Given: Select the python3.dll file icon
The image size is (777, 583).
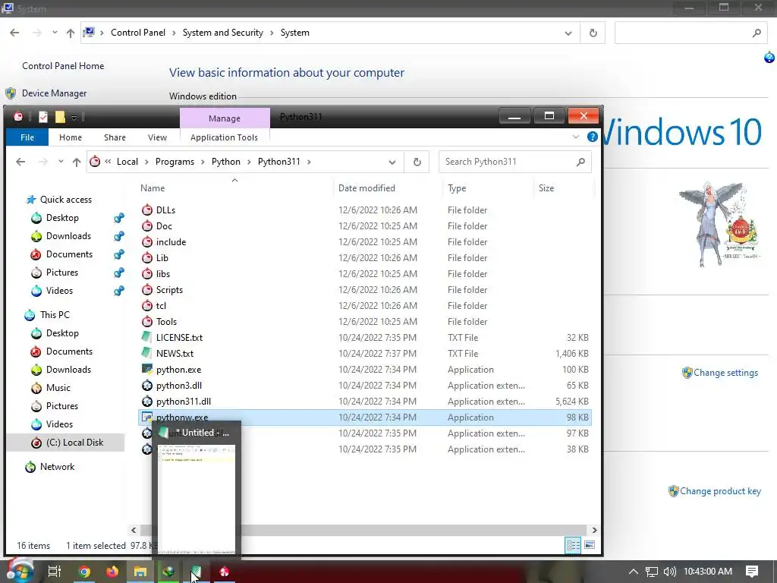Looking at the screenshot, I should (146, 385).
